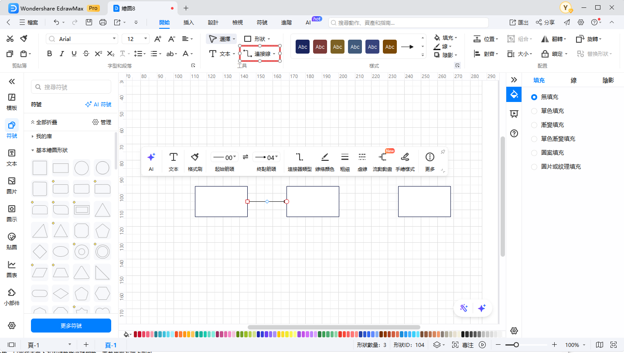
Task: Click the symbol search input field
Action: (x=71, y=87)
